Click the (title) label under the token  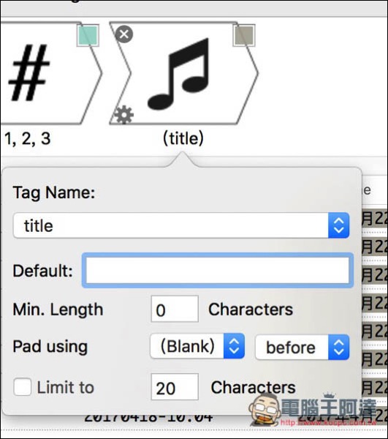click(183, 138)
